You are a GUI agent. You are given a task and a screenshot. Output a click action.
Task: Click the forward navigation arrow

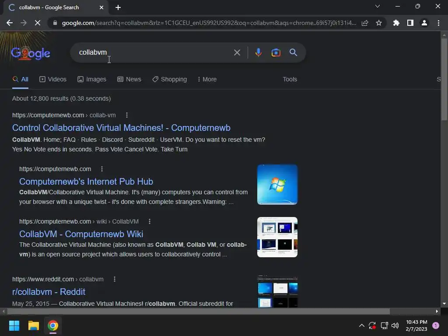click(x=24, y=23)
